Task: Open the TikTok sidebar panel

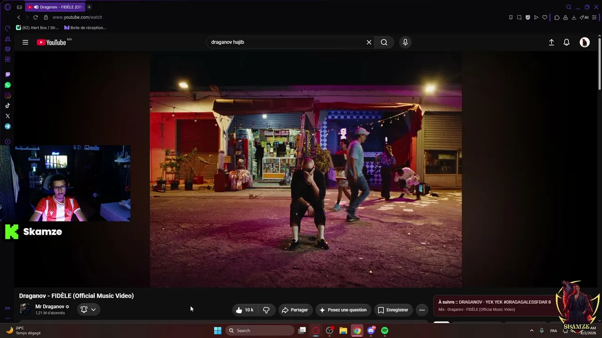Action: tap(8, 106)
